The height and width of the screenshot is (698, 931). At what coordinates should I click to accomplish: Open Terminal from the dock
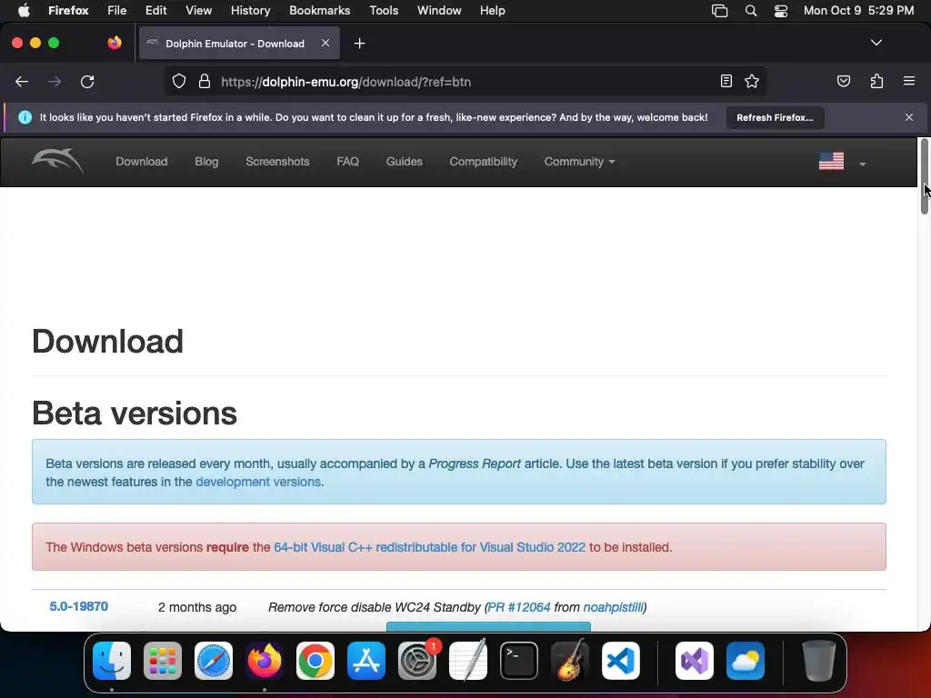pyautogui.click(x=519, y=661)
